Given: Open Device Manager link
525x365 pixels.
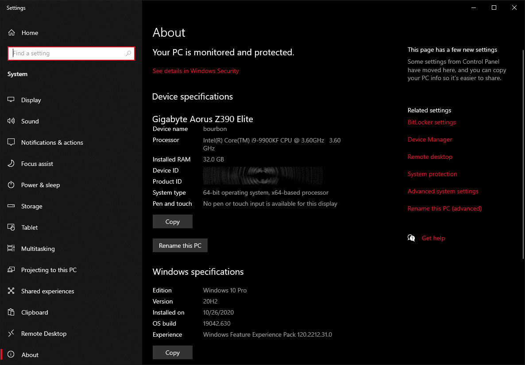Looking at the screenshot, I should (x=430, y=139).
